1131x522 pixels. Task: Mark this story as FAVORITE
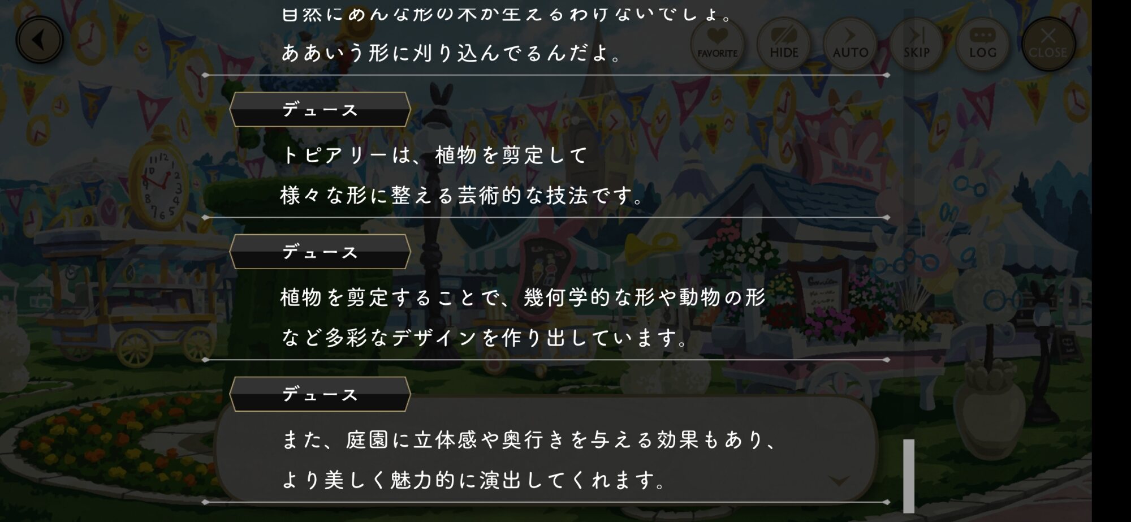click(x=717, y=44)
